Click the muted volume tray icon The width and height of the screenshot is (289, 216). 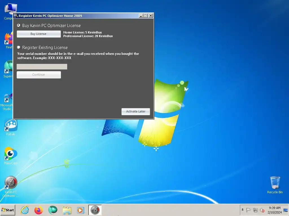click(x=262, y=210)
